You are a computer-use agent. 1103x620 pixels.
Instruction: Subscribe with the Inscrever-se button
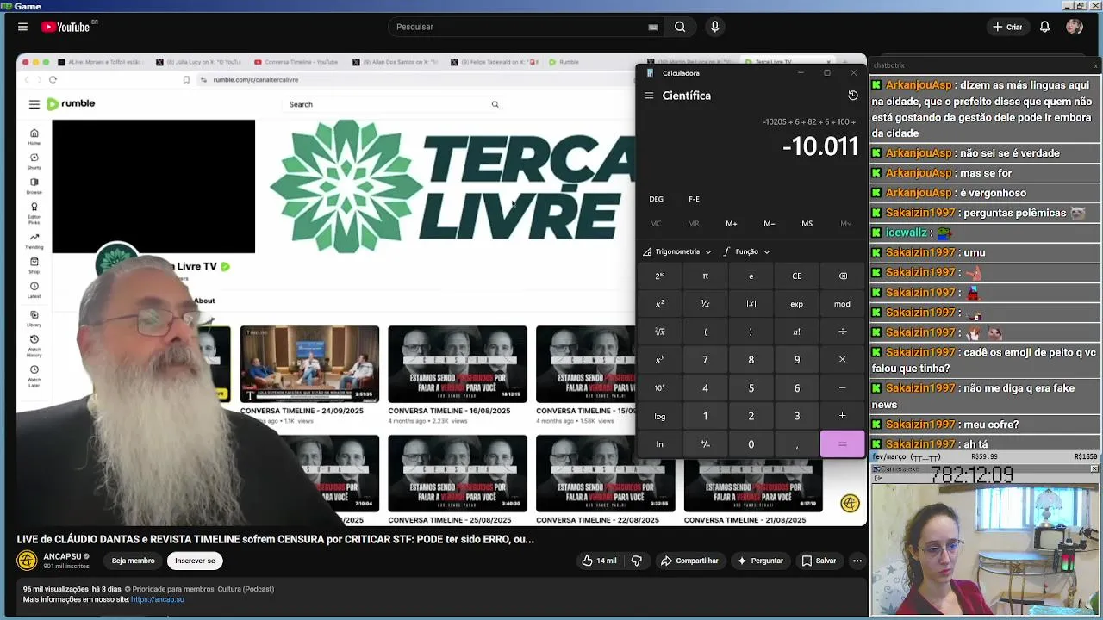click(195, 561)
